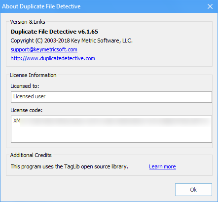Visit the http://www.duplicatedetective.com link
This screenshot has width=218, height=202.
pos(53,58)
